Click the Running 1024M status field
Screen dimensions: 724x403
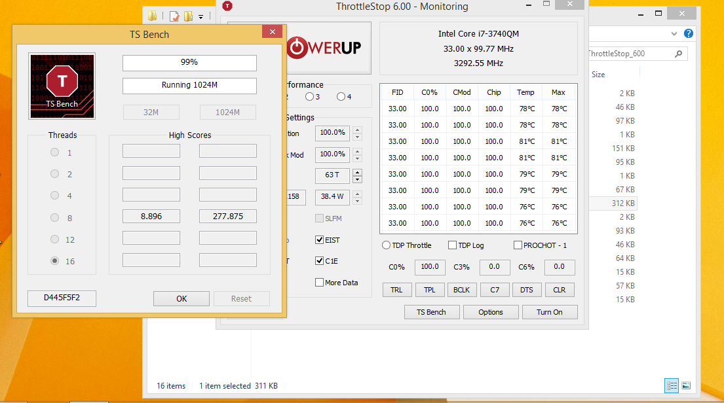189,85
